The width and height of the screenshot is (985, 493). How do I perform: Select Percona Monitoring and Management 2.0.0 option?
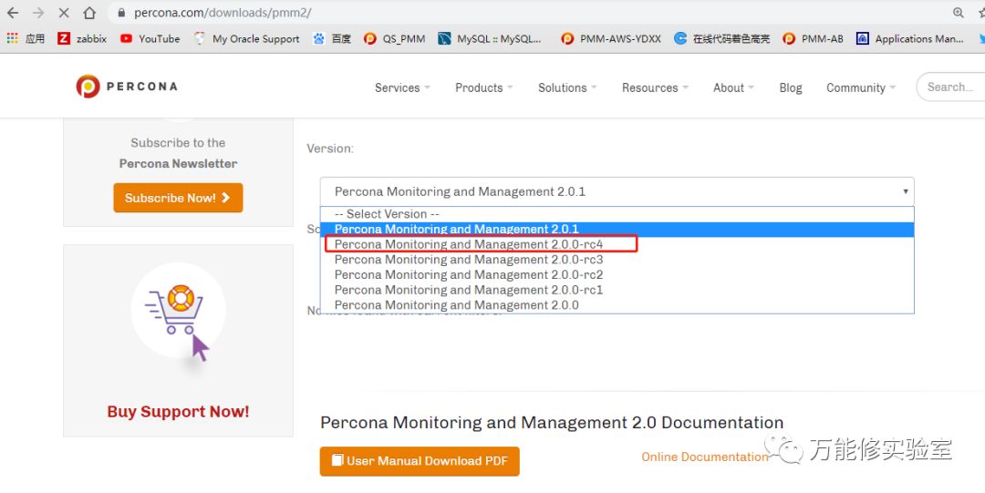coord(617,304)
